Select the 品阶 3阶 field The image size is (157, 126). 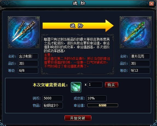[x=140, y=63]
